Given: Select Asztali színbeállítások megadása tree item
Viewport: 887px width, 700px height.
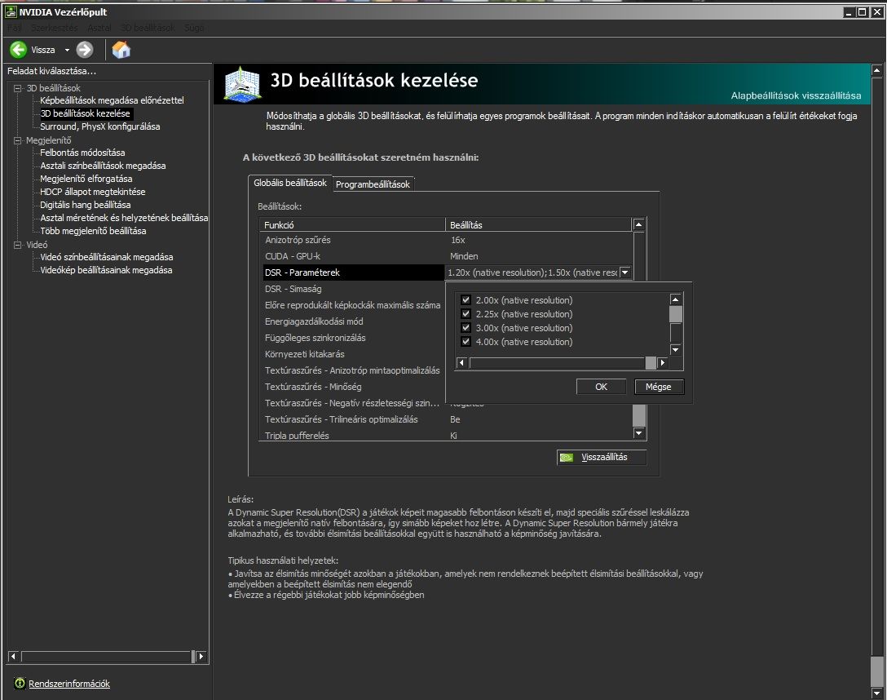Looking at the screenshot, I should pos(103,166).
